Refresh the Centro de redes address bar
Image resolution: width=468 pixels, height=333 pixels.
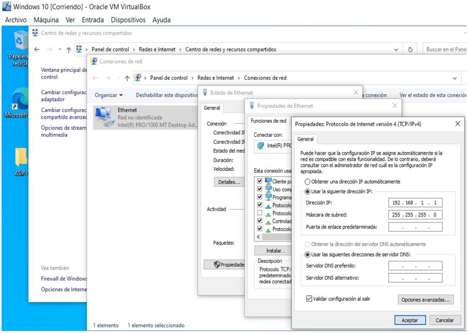tap(410, 50)
